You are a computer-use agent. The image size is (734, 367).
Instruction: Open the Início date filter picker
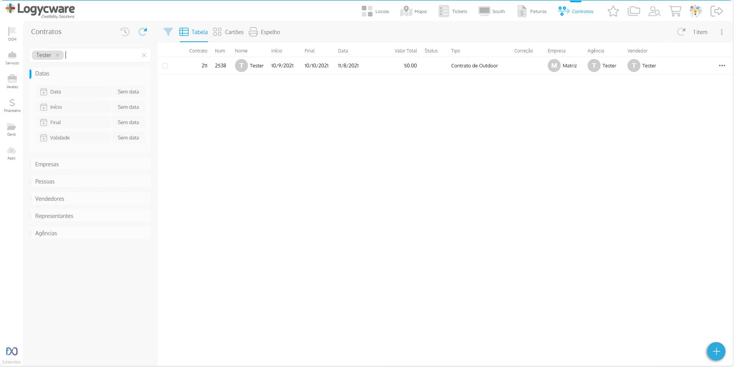[x=73, y=107]
